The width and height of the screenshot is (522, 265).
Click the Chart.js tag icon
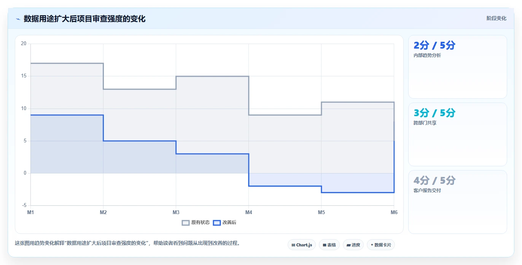[293, 245]
